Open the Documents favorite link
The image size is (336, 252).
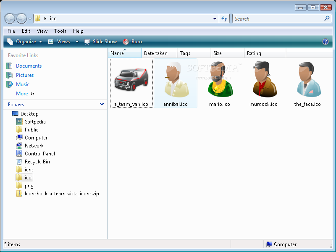[29, 66]
